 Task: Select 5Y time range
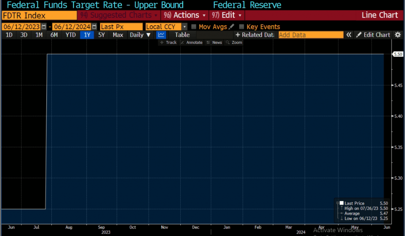(x=102, y=35)
